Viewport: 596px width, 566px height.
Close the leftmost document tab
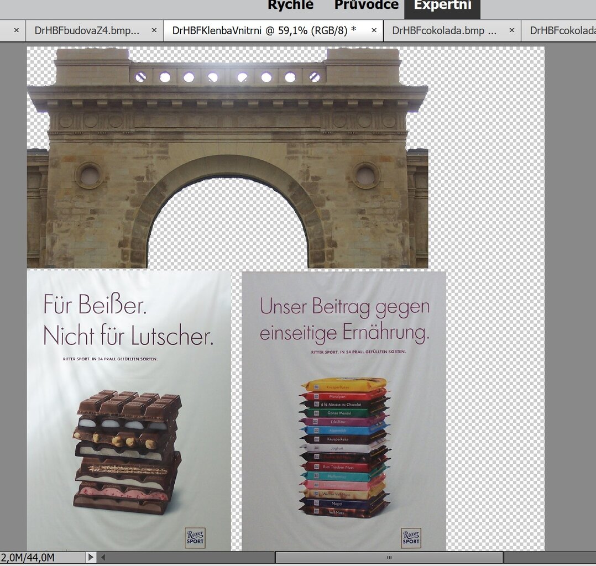17,30
